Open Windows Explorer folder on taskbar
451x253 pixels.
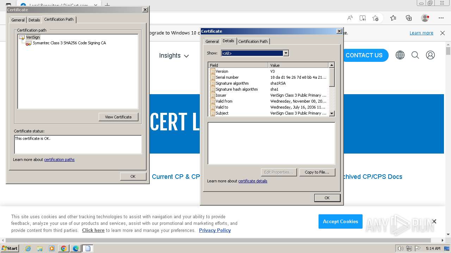40,248
